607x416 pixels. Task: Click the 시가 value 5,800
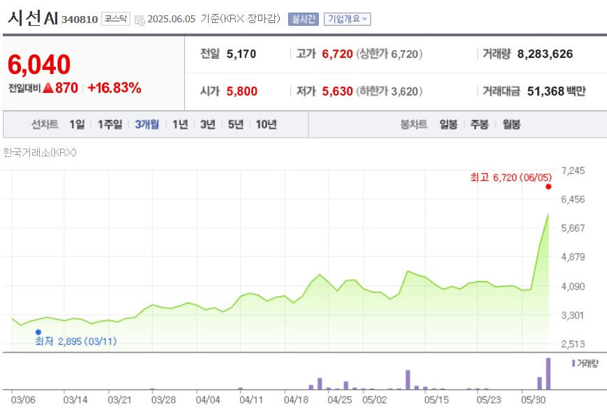(x=242, y=91)
